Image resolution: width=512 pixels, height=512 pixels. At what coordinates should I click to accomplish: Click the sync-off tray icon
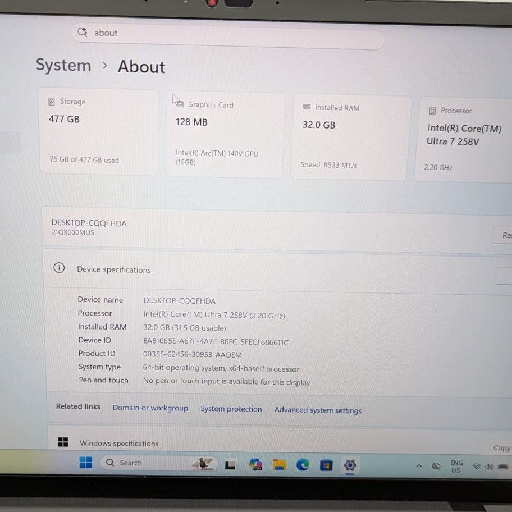tap(436, 466)
